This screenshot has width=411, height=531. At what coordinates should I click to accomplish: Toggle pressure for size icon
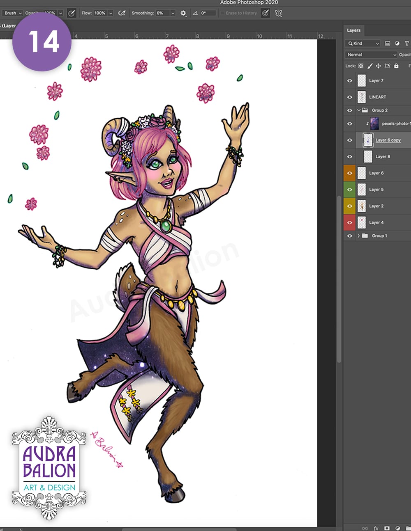pyautogui.click(x=266, y=13)
